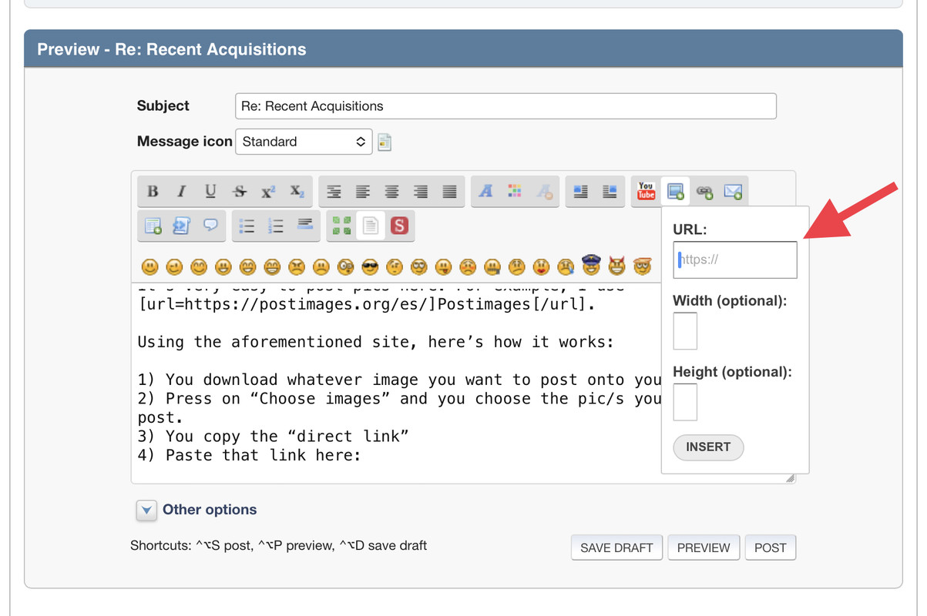
Task: Start a bulleted list
Action: [247, 226]
